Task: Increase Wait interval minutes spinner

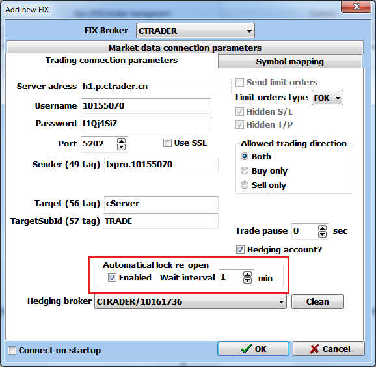Action: pos(247,275)
